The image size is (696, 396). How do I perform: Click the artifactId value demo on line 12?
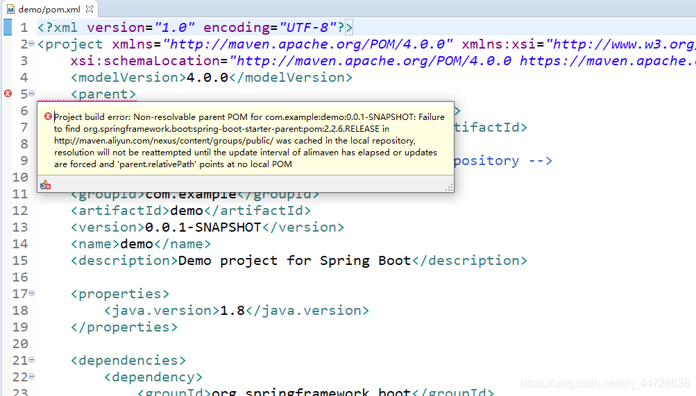187,211
